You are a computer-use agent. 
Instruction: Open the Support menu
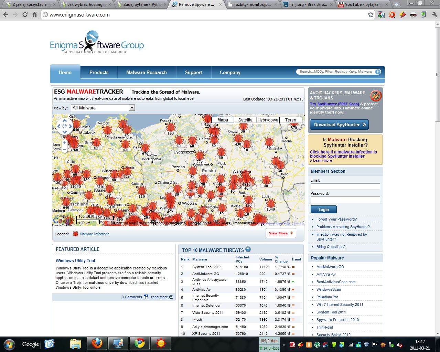pos(194,72)
